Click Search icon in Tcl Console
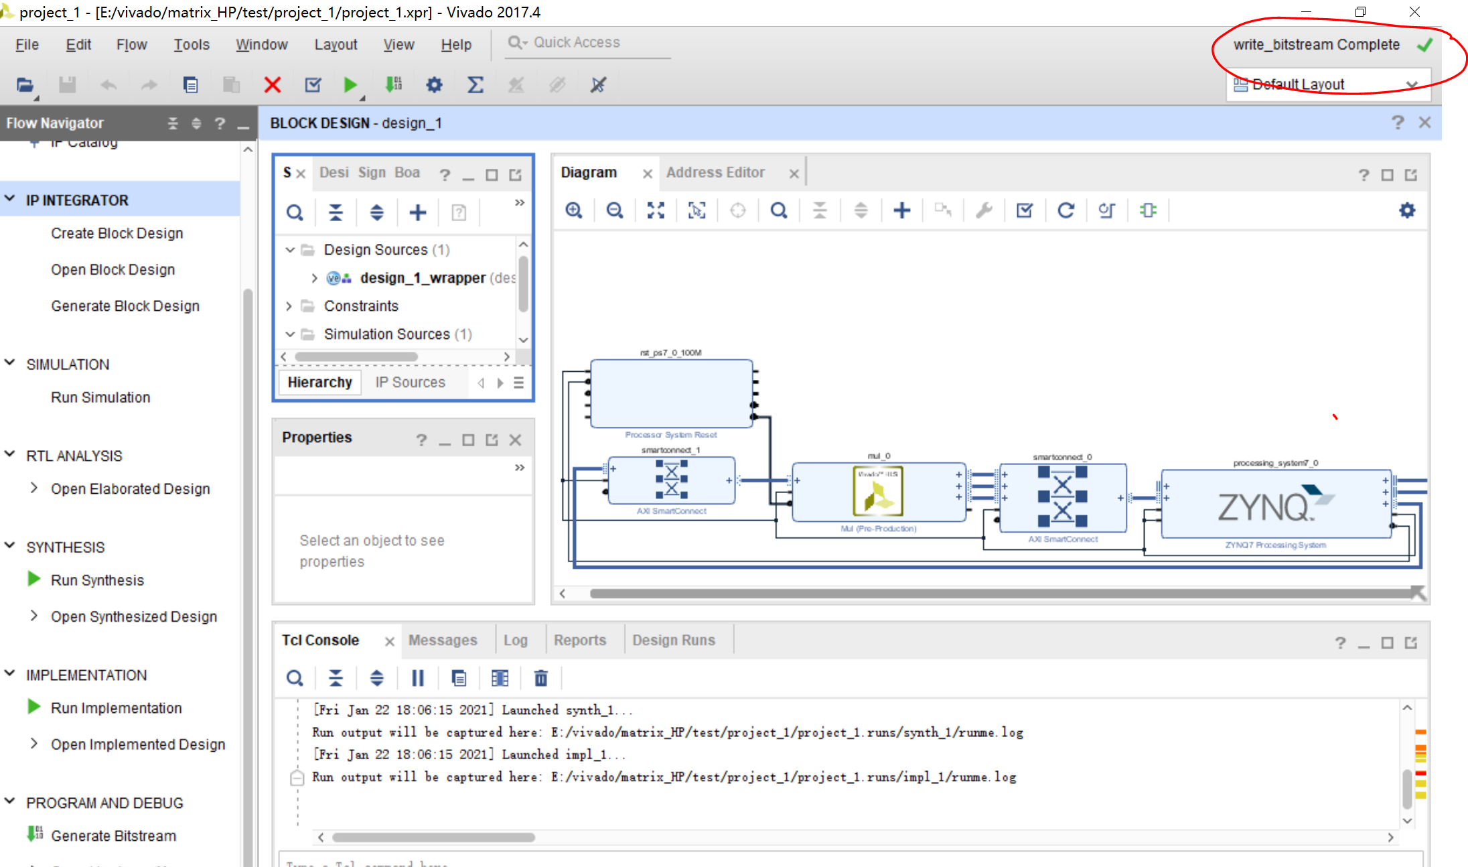This screenshot has width=1468, height=867. (295, 678)
